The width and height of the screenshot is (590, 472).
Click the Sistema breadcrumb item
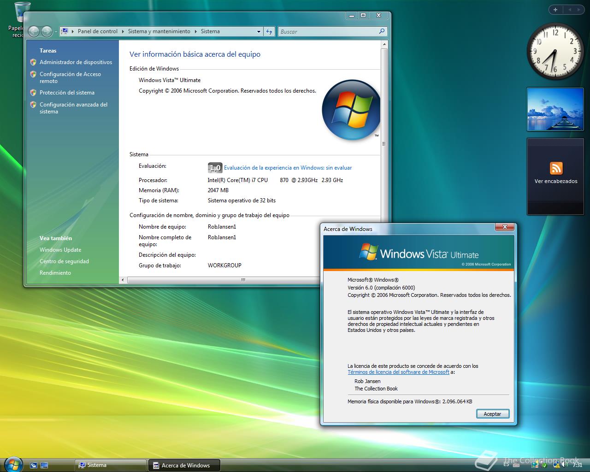pos(210,31)
